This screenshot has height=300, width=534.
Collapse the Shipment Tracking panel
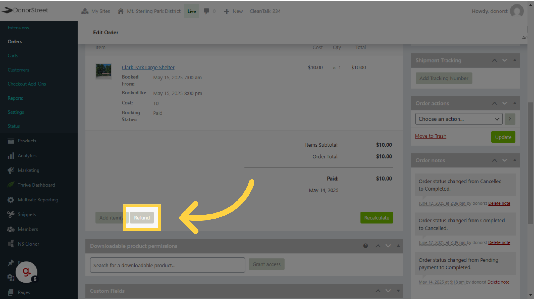coord(515,60)
